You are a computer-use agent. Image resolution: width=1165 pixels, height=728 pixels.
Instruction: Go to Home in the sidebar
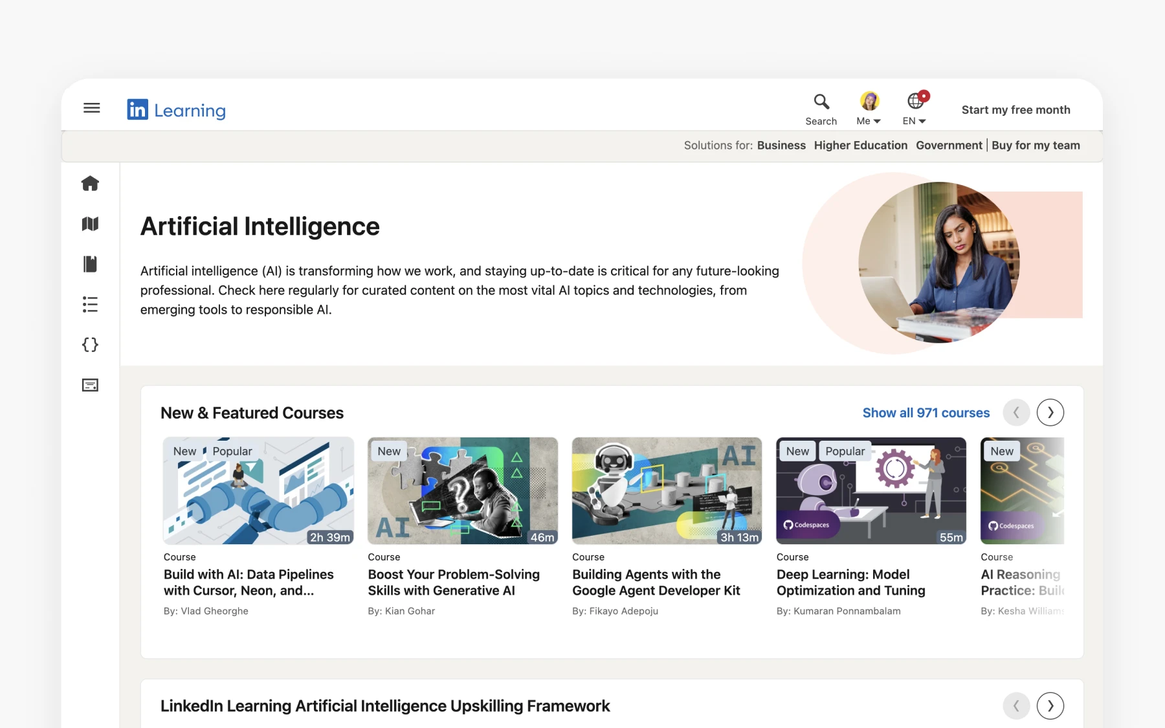[x=90, y=184]
